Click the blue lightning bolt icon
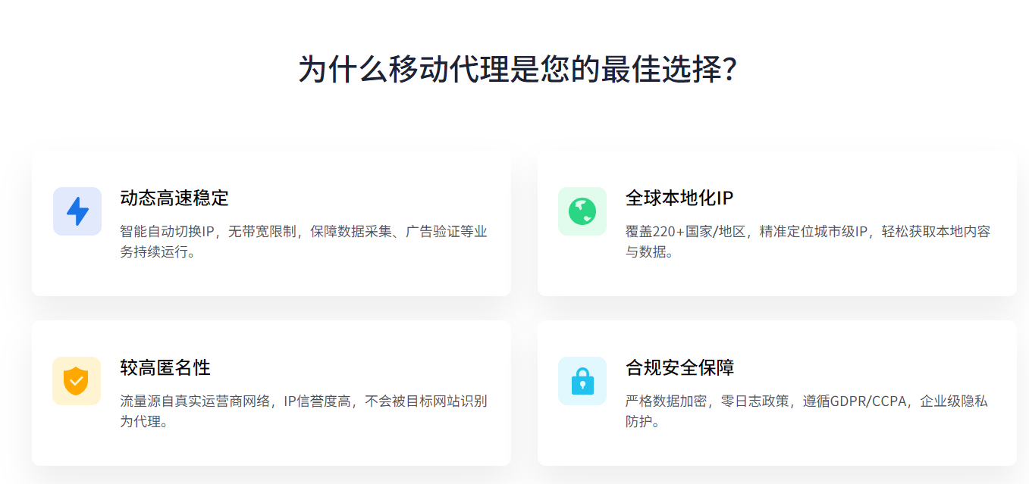Viewport: 1029px width, 484px height. point(77,211)
